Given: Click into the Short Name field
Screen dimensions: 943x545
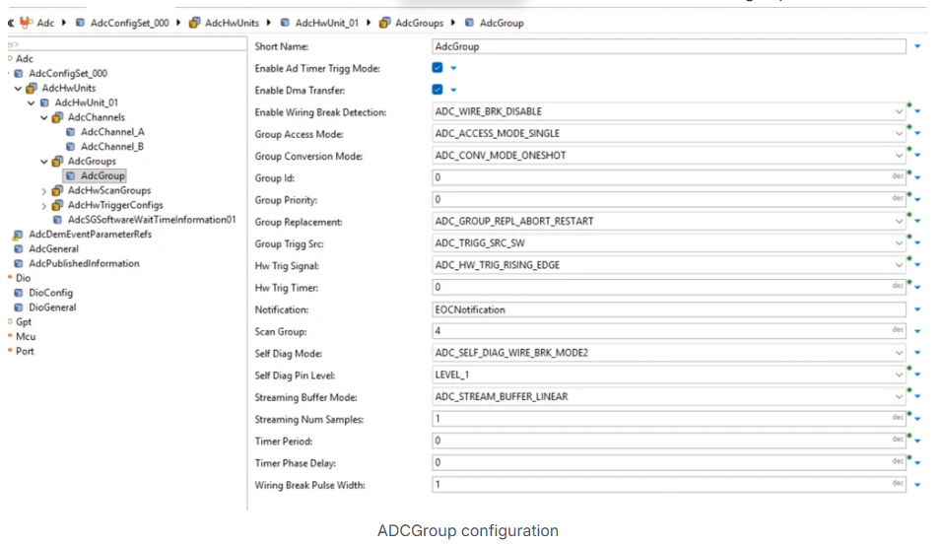Looking at the screenshot, I should [669, 46].
